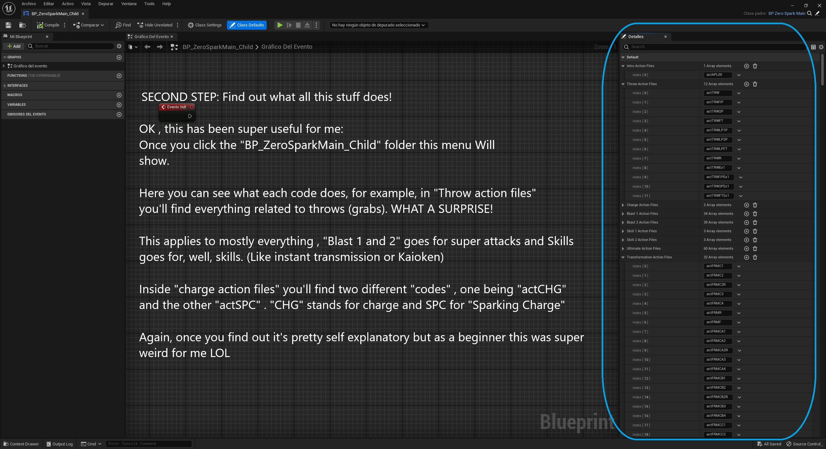Expand Charge Action Files array
Viewport: 826px width, 449px height.
tap(623, 205)
